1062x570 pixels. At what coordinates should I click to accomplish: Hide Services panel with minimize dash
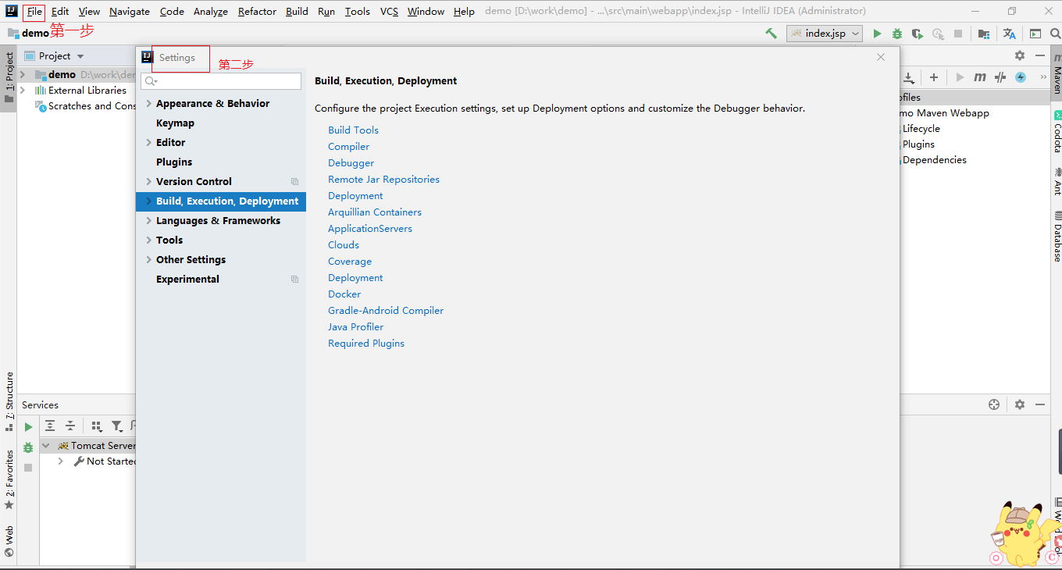click(x=1039, y=404)
